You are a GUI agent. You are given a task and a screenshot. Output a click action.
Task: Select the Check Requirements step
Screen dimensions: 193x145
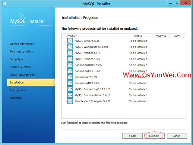22,75
